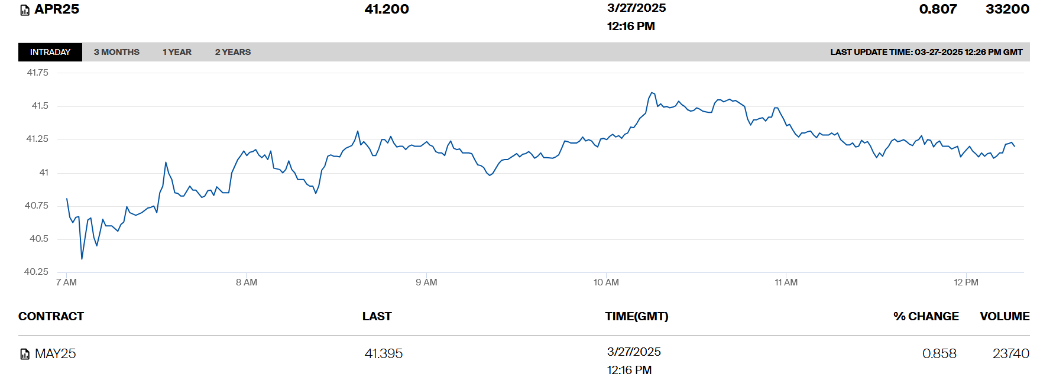Click the CONTRACT column header
The image size is (1040, 377).
51,316
